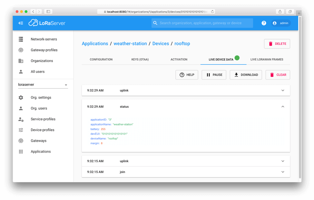Click the All users person icon
The image size is (314, 200).
pos(21,71)
